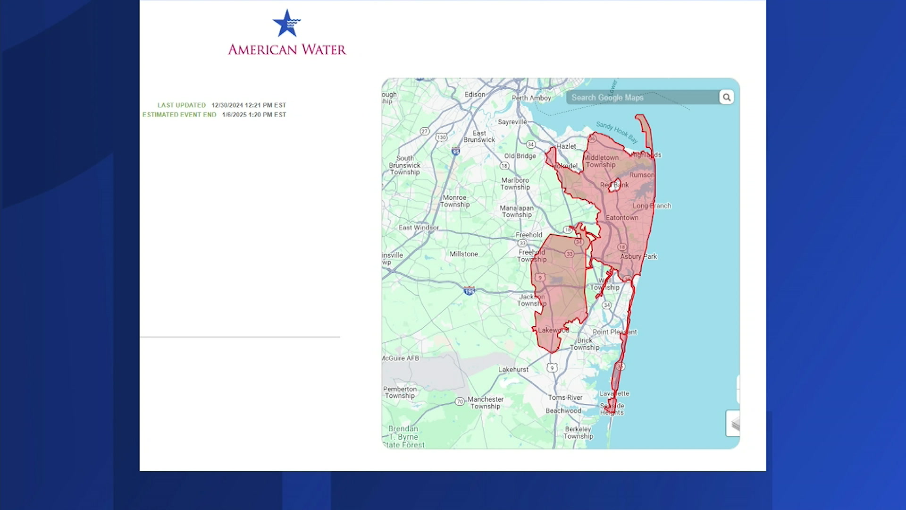Click the map zoom in control
This screenshot has width=906, height=510.
738,382
